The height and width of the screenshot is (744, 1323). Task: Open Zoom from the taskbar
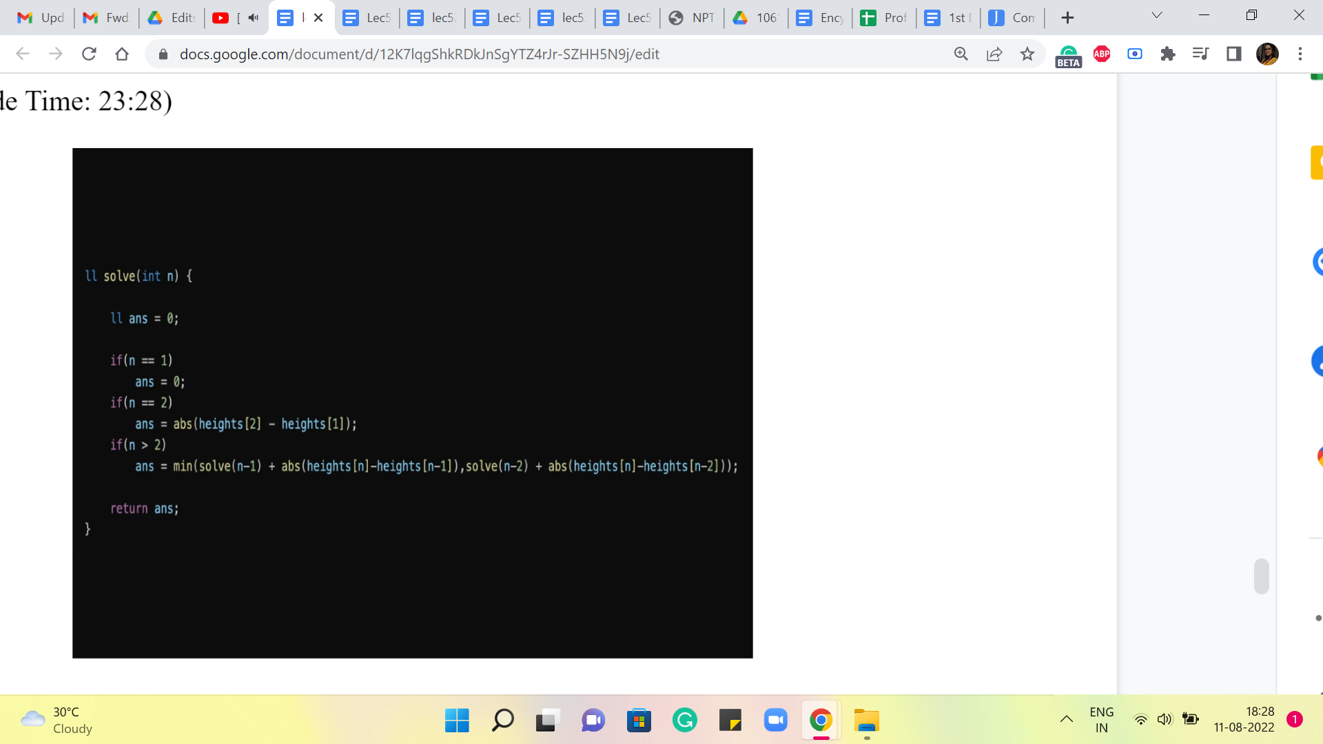click(775, 721)
